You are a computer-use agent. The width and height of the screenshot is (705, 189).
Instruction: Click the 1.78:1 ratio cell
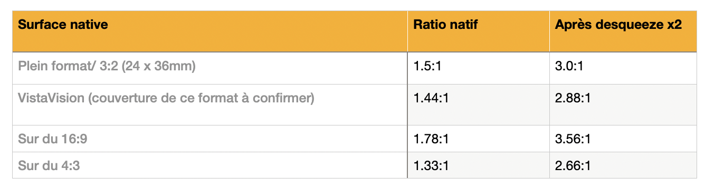(479, 139)
